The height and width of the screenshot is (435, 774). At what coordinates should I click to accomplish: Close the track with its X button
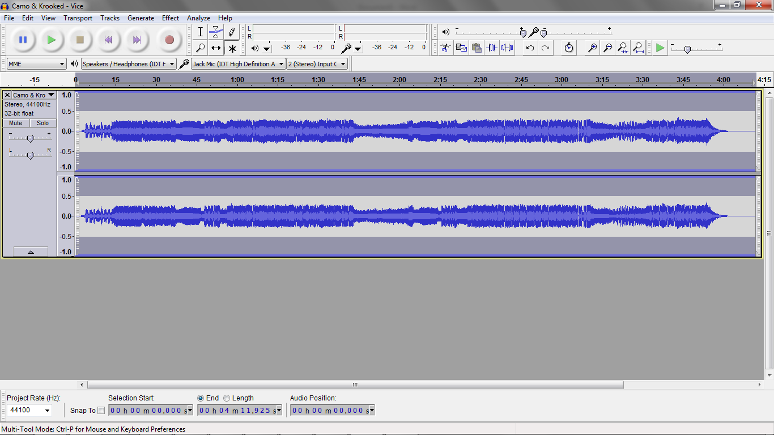click(7, 95)
